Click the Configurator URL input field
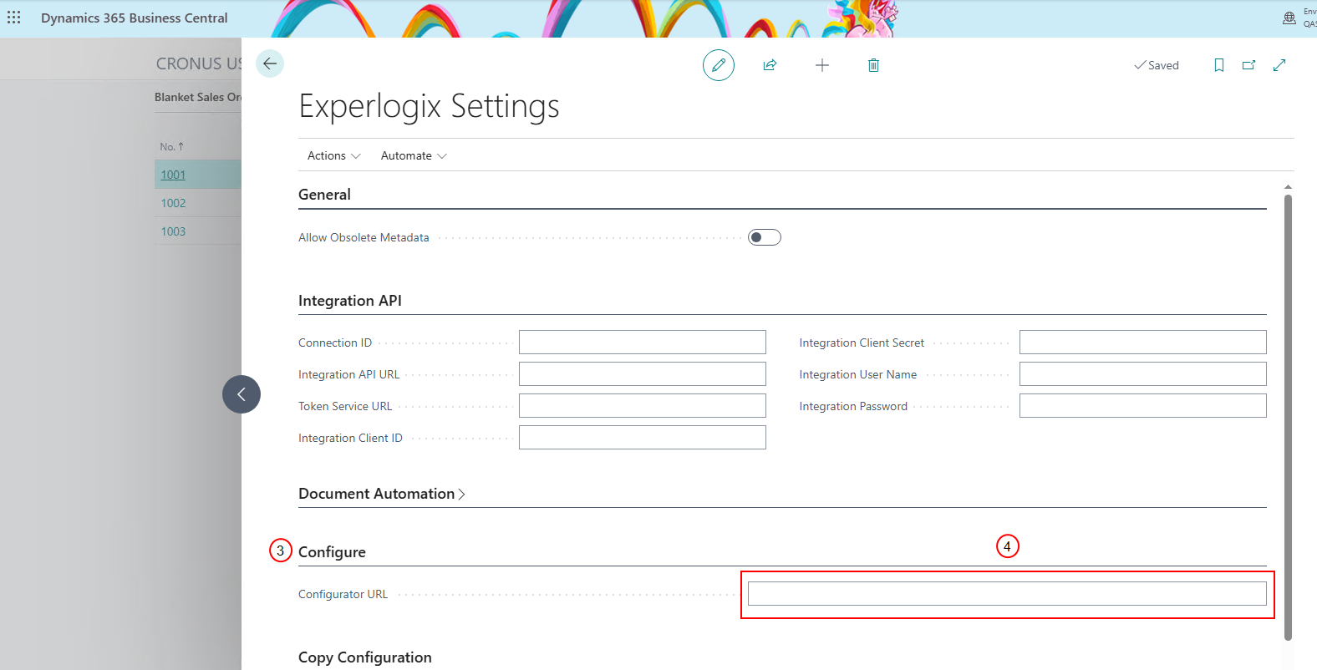Screen dimensions: 1317x670 1007,594
